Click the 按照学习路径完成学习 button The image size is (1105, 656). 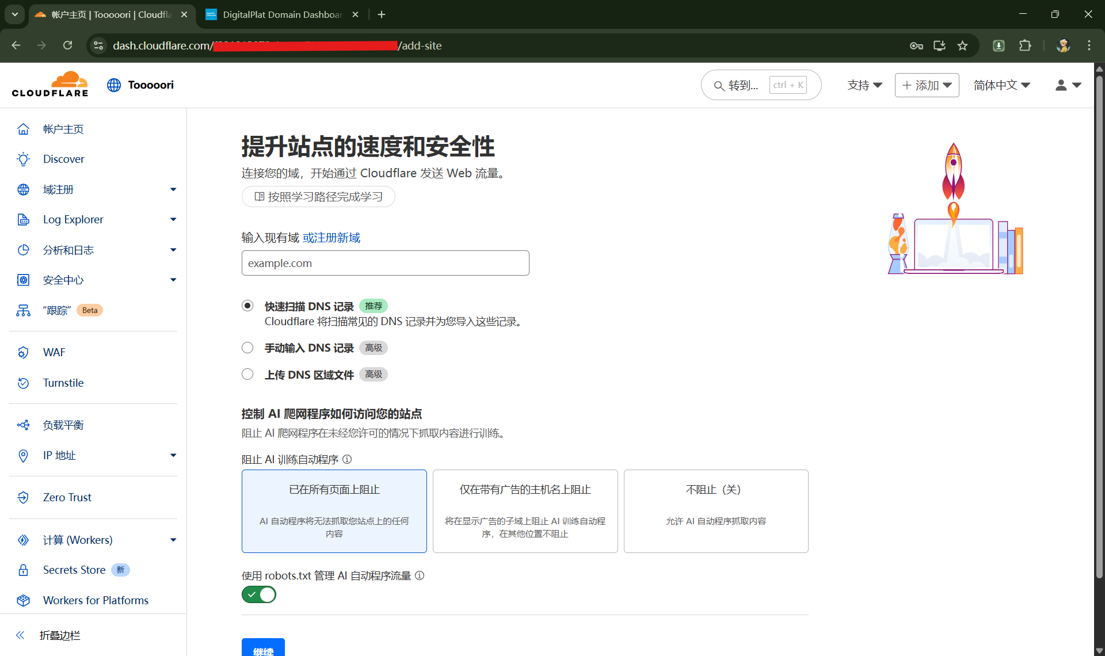click(318, 197)
